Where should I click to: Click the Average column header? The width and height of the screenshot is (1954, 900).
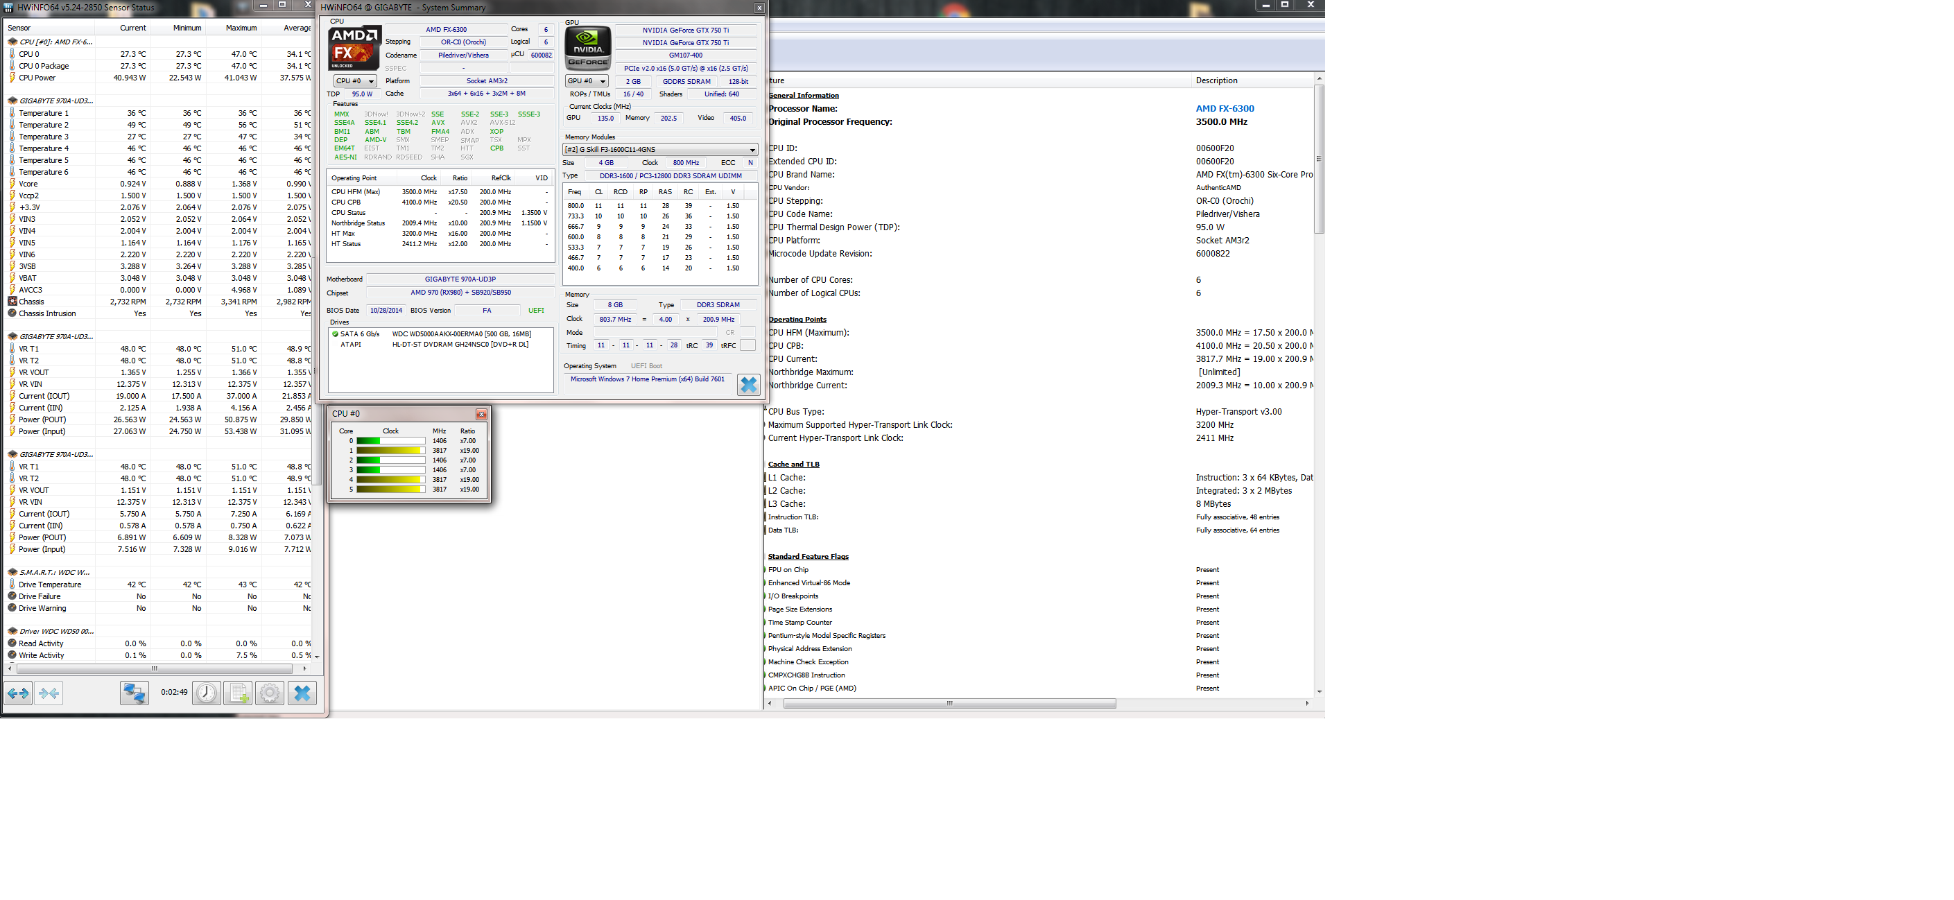(x=297, y=28)
